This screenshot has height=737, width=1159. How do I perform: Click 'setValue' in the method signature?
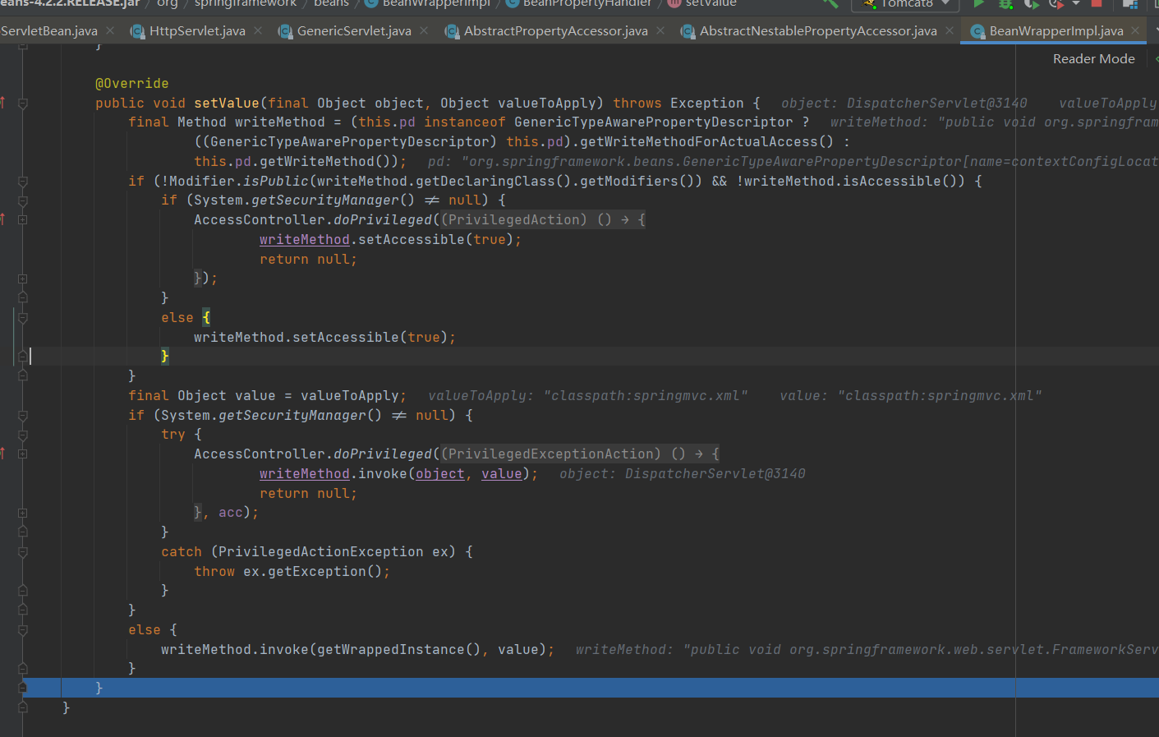(x=227, y=104)
